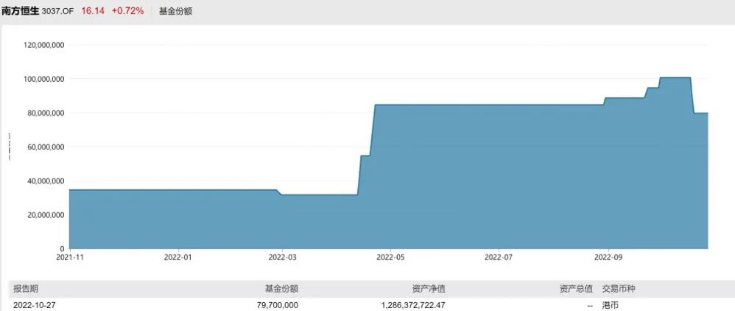Select the 2022-10-27 report date cell
Image resolution: width=735 pixels, height=311 pixels.
pos(36,304)
